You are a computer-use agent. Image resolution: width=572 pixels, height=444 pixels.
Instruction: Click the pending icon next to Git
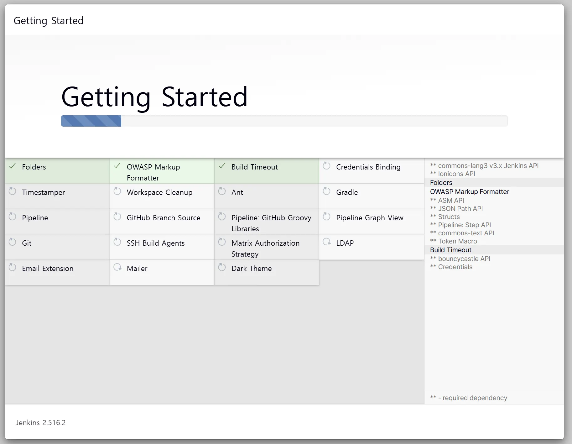point(13,242)
